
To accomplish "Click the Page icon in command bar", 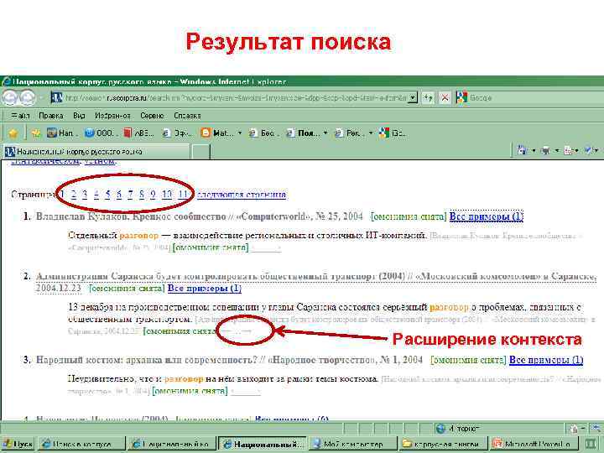I will (x=568, y=150).
